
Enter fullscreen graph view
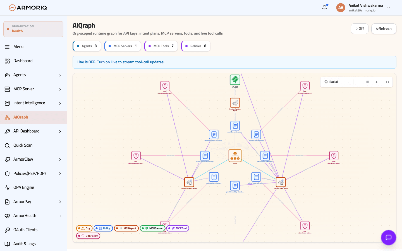tap(387, 82)
